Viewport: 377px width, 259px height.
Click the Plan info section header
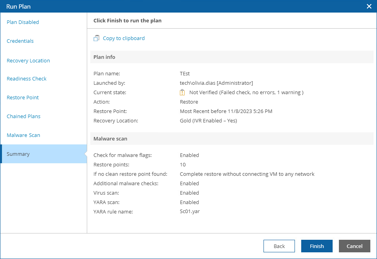tap(104, 57)
